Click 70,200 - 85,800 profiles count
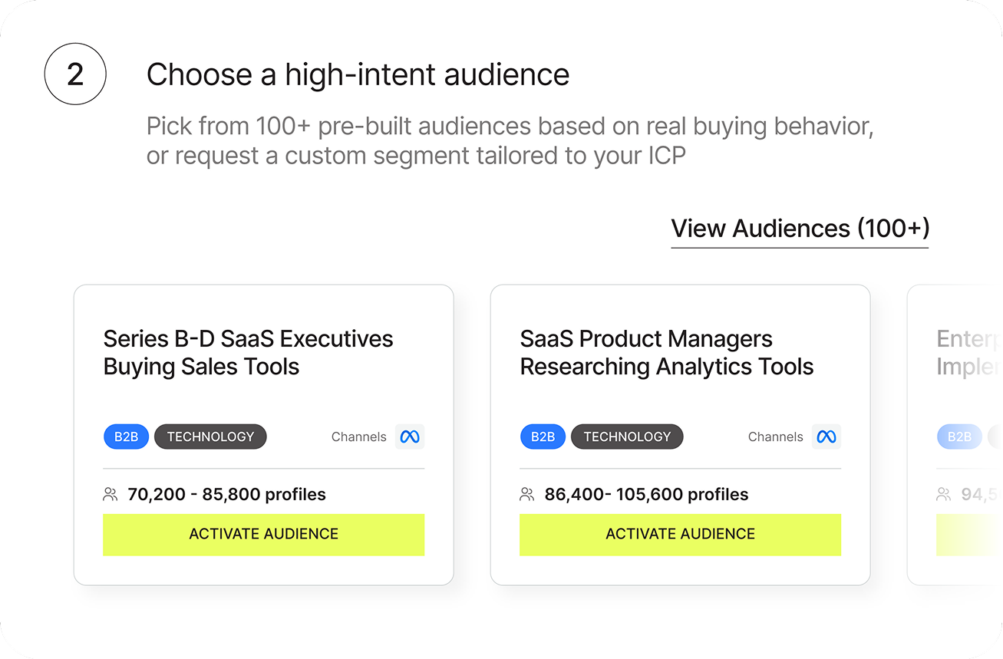 pos(226,495)
